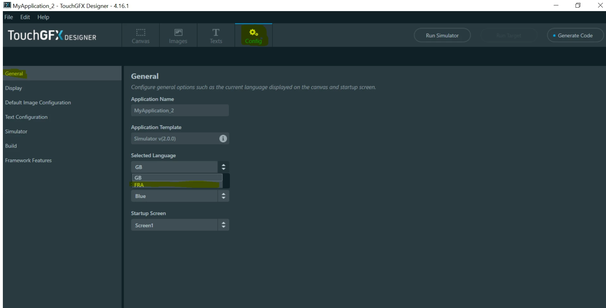Choose GB in the language list
The height and width of the screenshot is (308, 606).
(177, 178)
